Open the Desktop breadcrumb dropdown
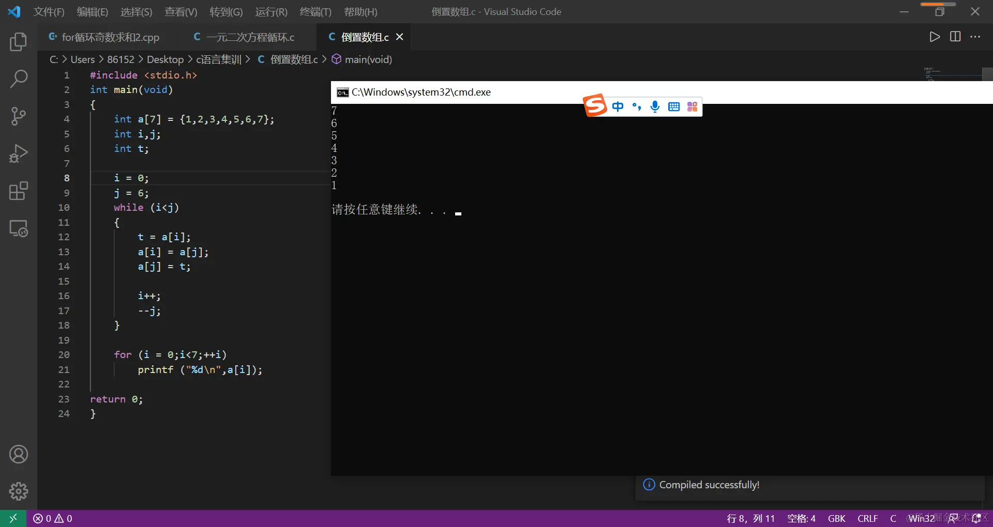 (x=165, y=59)
